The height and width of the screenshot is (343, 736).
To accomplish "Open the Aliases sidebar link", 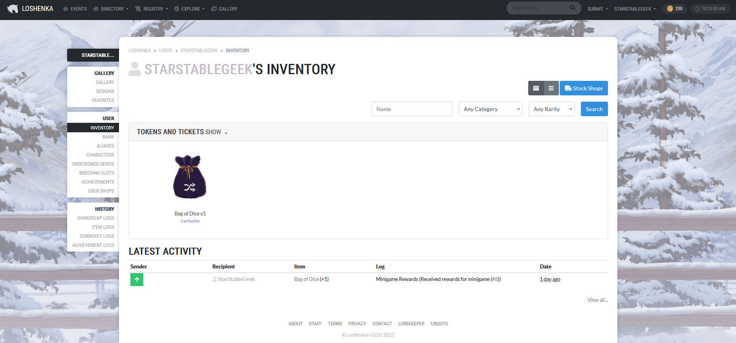I will 105,146.
